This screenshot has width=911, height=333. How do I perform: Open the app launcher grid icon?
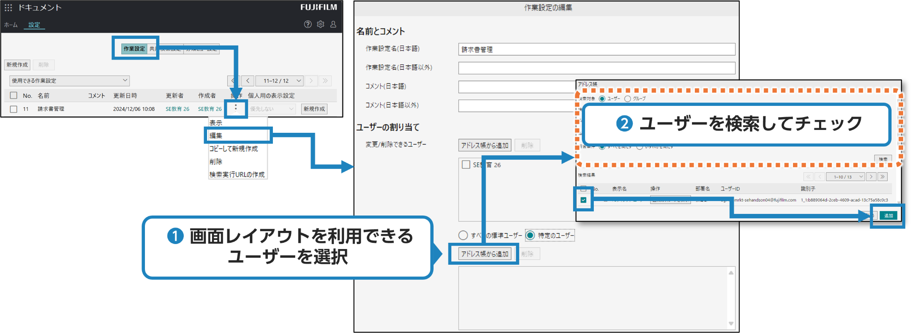click(8, 7)
